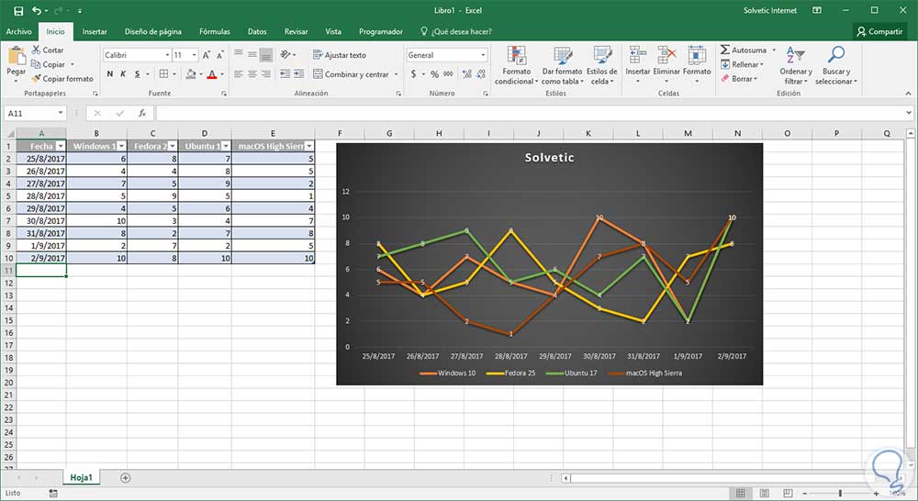Open Estilos de celda gallery
The image size is (918, 501).
(602, 65)
